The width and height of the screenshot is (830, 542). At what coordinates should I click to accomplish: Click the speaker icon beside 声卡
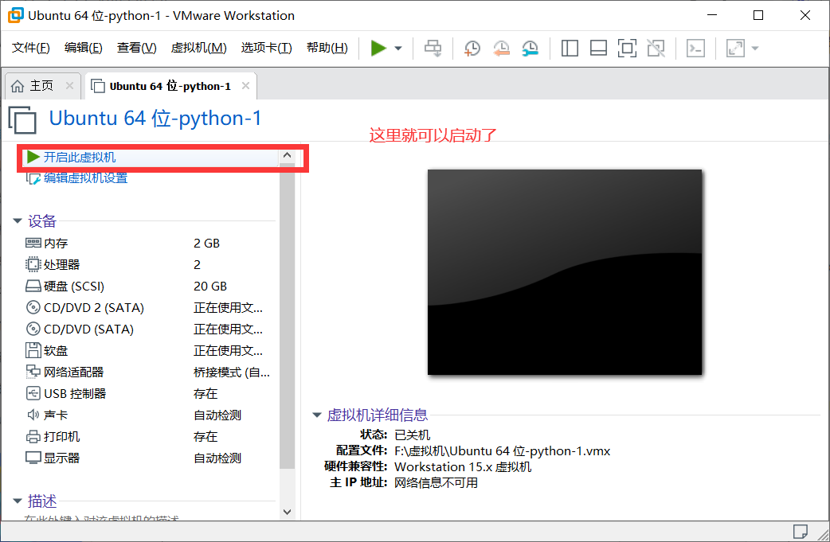point(33,415)
